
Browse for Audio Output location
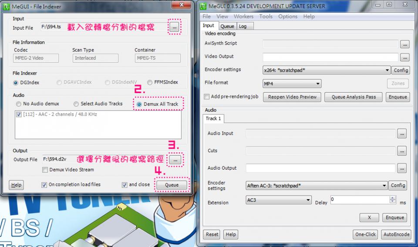click(x=402, y=168)
